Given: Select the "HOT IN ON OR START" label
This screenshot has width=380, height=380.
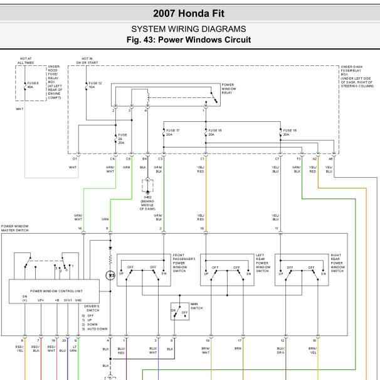Looking at the screenshot, I should [87, 61].
